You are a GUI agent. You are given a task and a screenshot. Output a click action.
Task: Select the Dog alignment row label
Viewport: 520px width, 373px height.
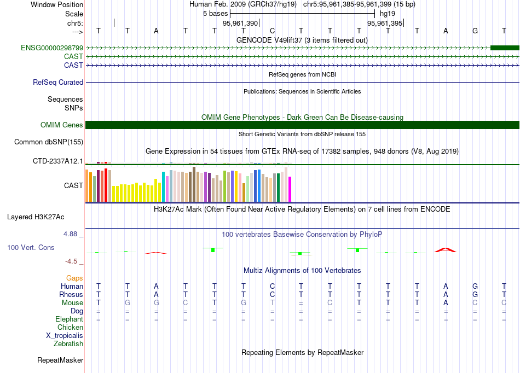(77, 311)
